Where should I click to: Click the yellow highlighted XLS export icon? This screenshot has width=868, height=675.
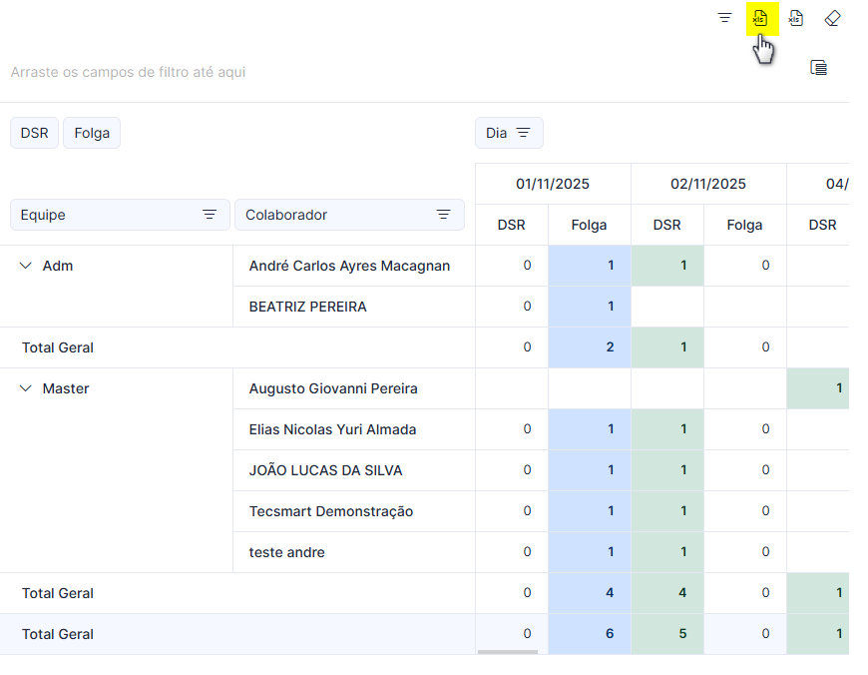pyautogui.click(x=761, y=18)
